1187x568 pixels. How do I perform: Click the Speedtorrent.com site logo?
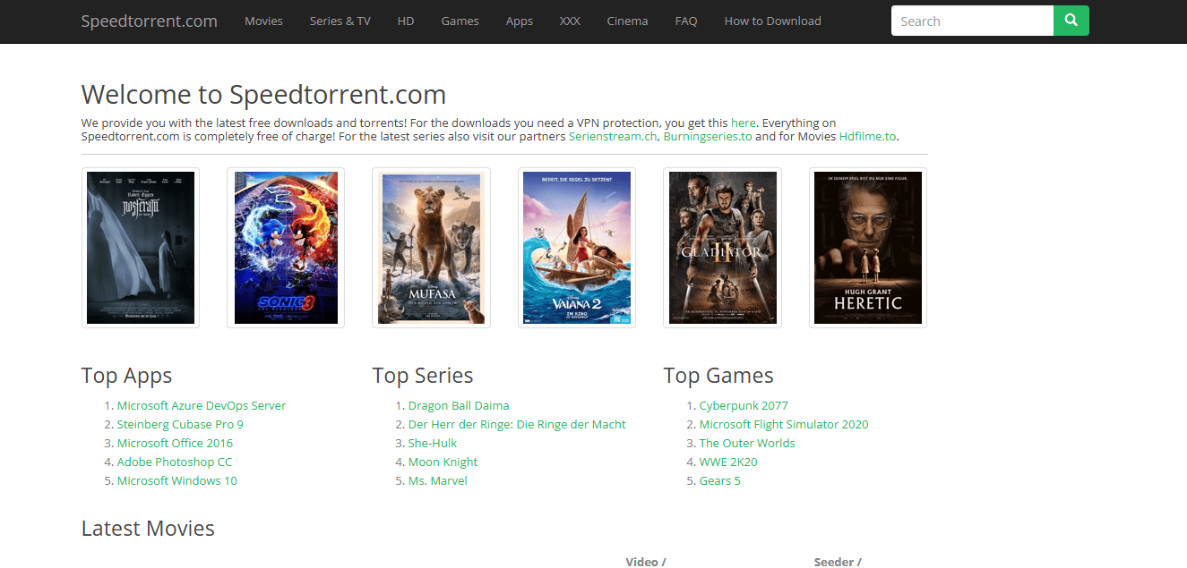click(149, 21)
